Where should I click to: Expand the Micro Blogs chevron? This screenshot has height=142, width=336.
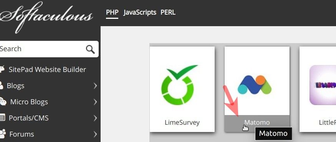95,102
